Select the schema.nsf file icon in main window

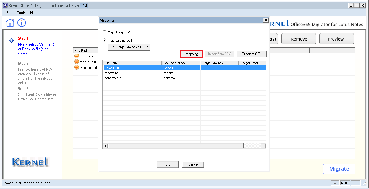pyautogui.click(x=77, y=67)
